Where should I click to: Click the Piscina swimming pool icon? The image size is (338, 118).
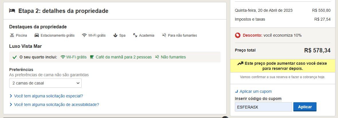(x=12, y=36)
